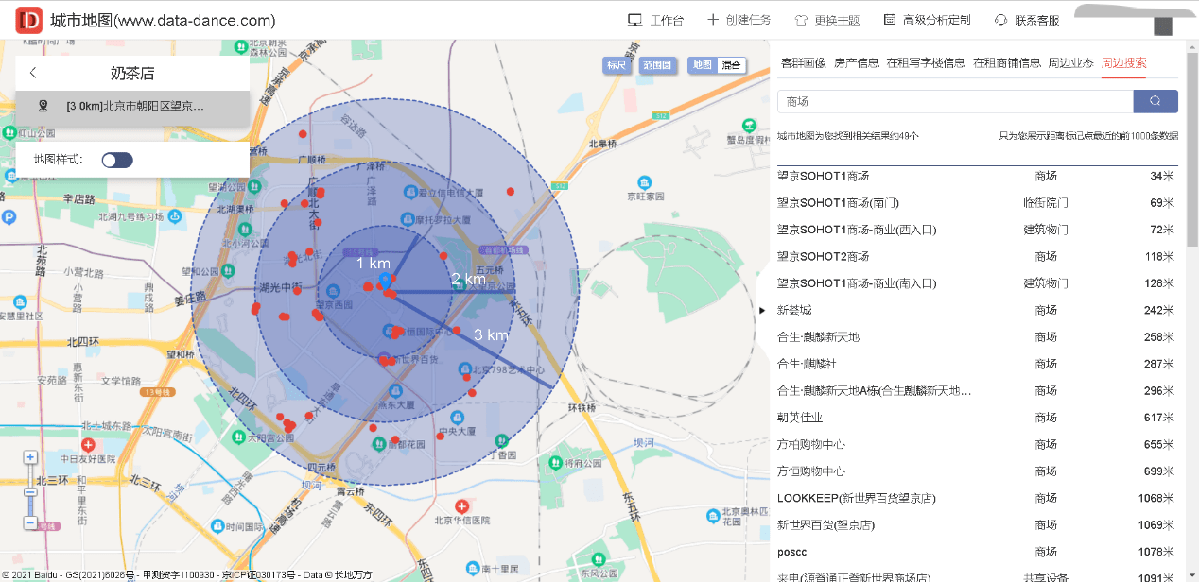This screenshot has height=582, width=1199.
Task: Open the 客群画像 tab
Action: click(x=803, y=63)
